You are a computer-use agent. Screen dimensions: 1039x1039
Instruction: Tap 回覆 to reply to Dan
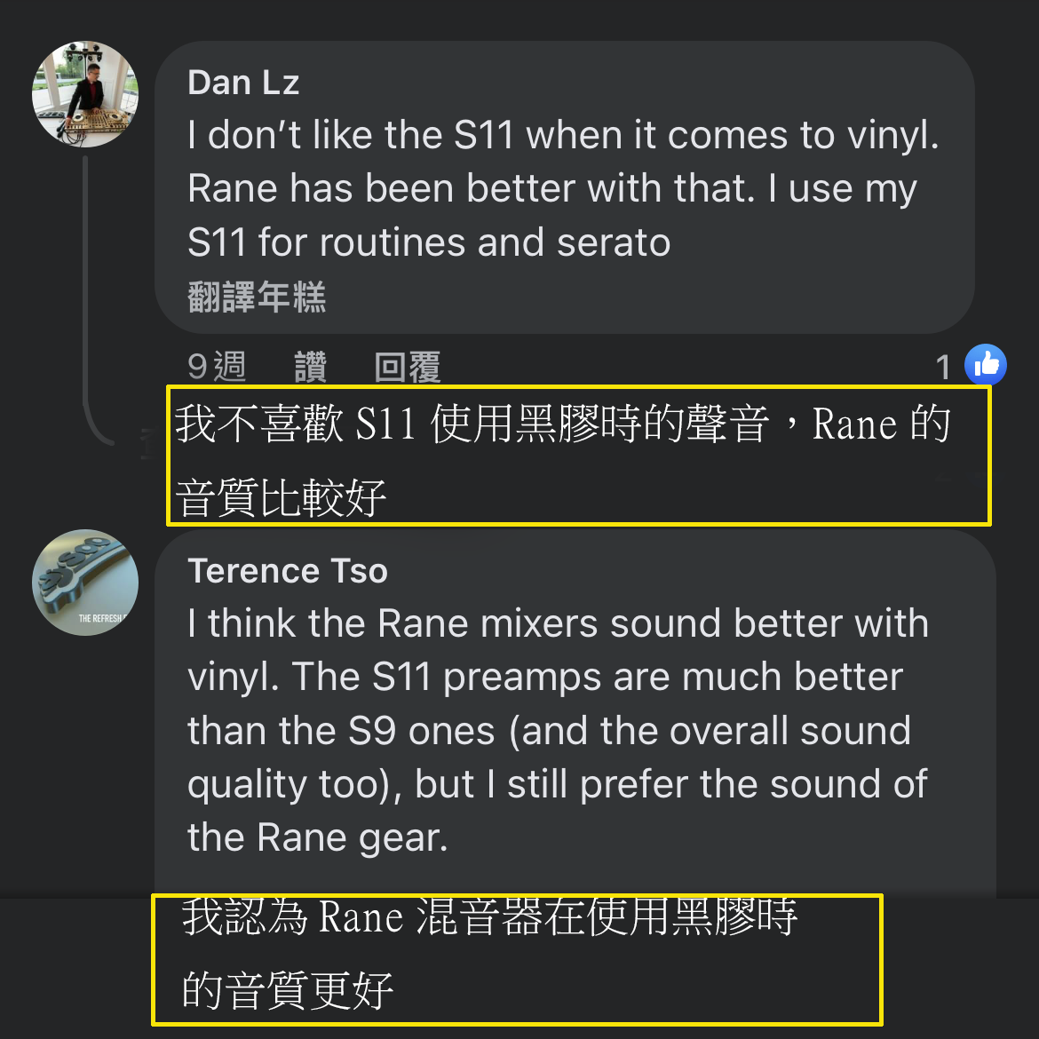pos(408,367)
